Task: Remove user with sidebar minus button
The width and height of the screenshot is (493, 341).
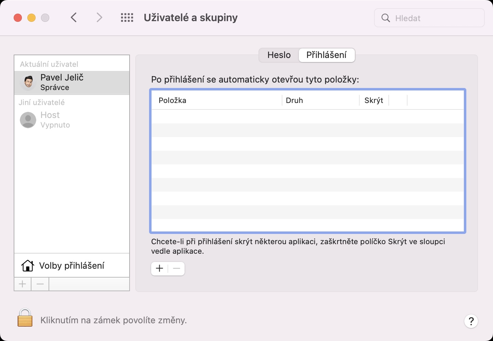Action: coord(40,284)
